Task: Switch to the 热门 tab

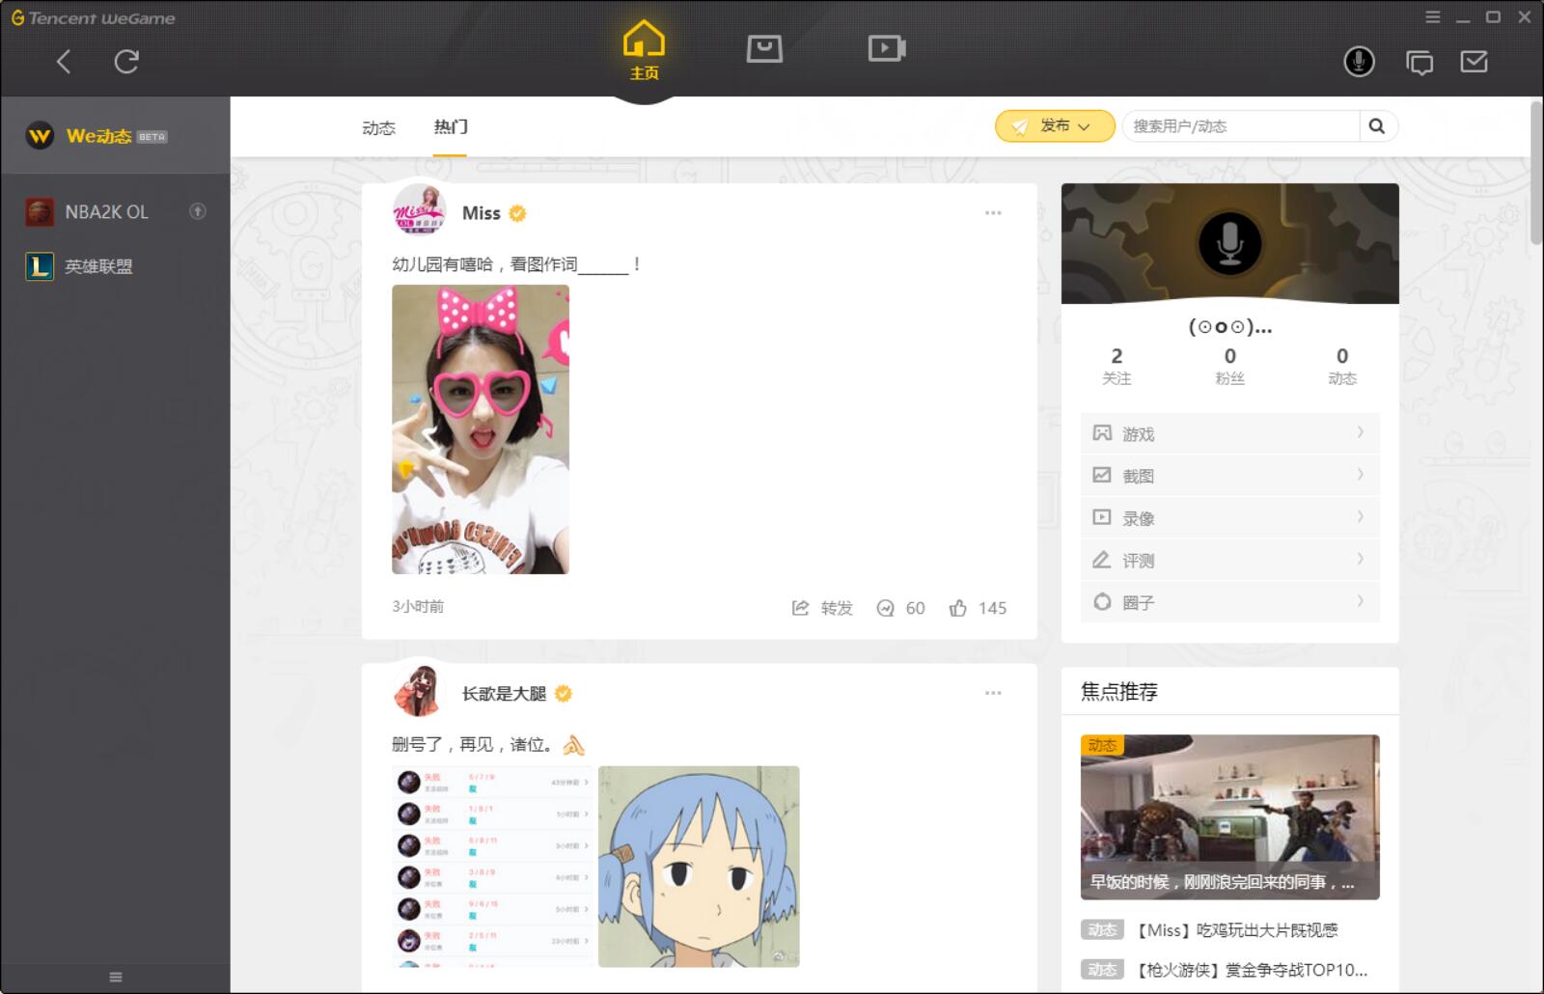Action: pos(451,126)
